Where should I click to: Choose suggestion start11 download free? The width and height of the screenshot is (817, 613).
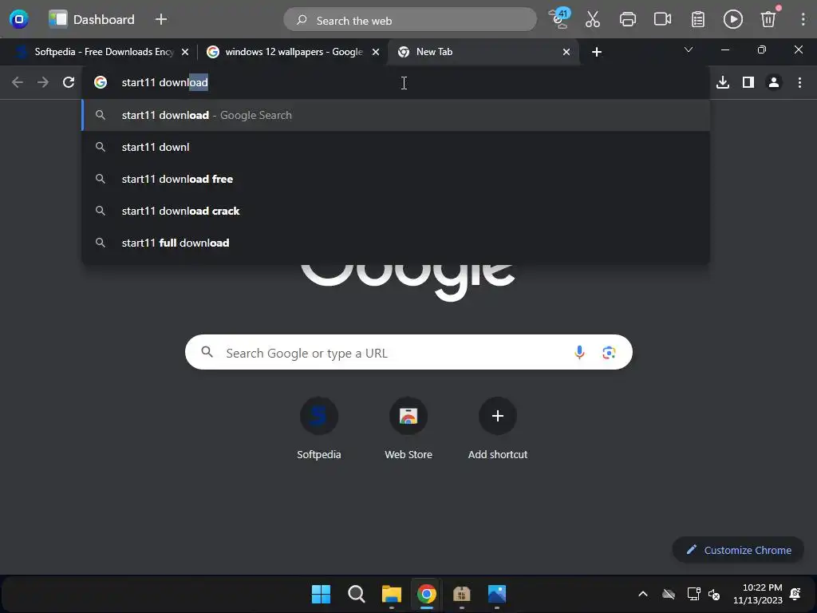coord(396,179)
